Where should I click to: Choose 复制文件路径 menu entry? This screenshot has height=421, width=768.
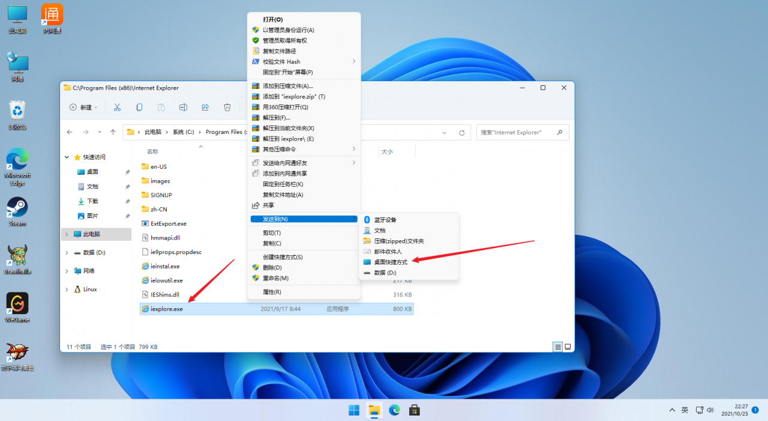pyautogui.click(x=304, y=51)
